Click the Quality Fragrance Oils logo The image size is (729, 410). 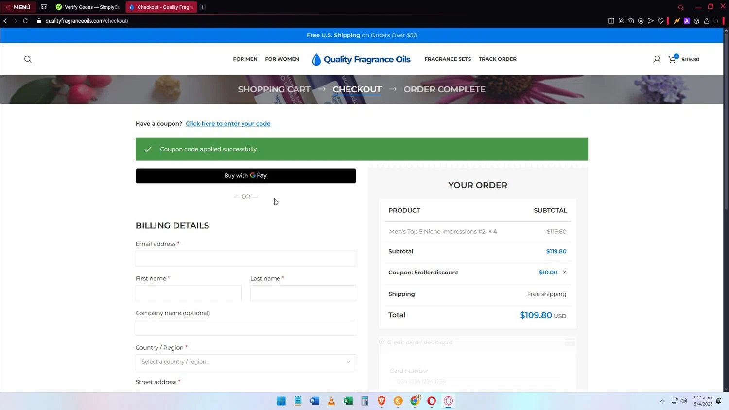pyautogui.click(x=361, y=59)
